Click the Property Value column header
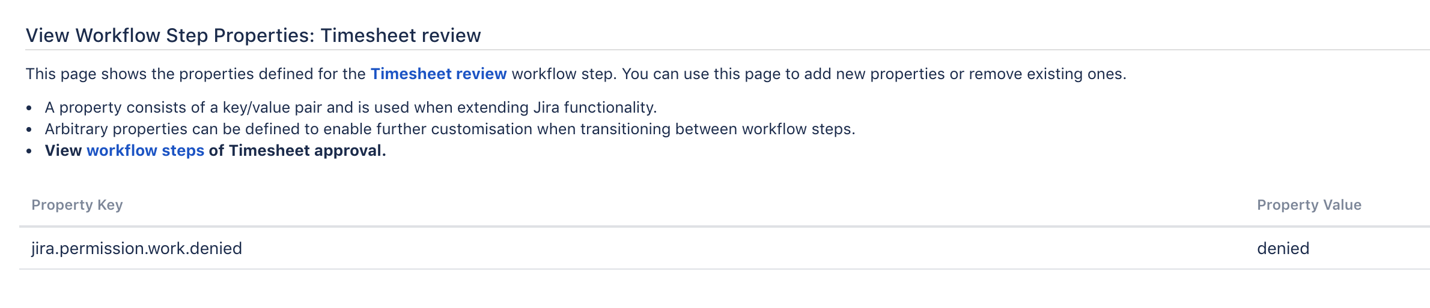Viewport: 1430px width, 308px height. pyautogui.click(x=1309, y=205)
